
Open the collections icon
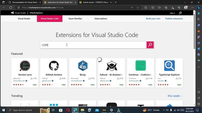166,8
